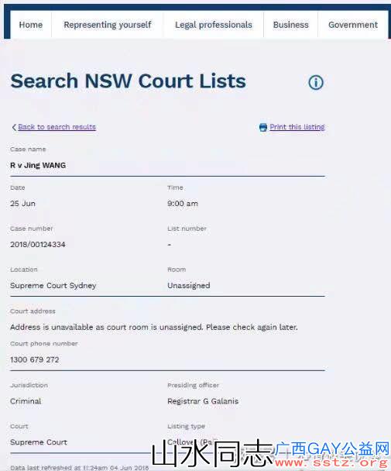The height and width of the screenshot is (471, 391).
Task: Click the Registrar G Galanis presiding officer
Action: [203, 401]
